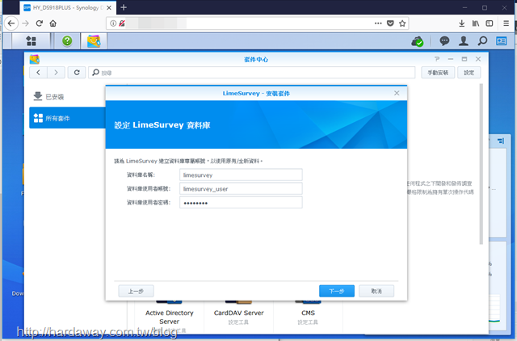Open CardDAV Server package
The width and height of the screenshot is (517, 341).
click(239, 313)
